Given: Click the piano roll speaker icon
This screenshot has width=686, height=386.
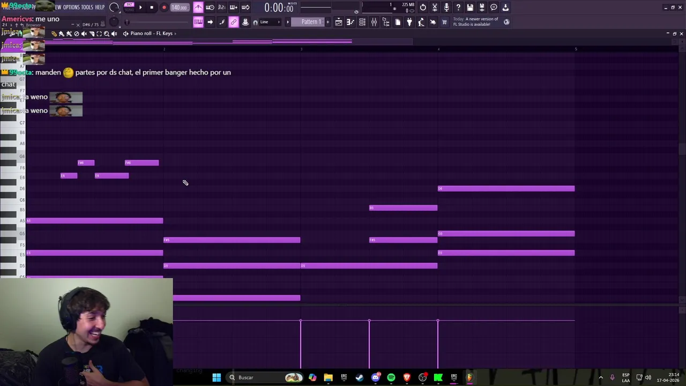Looking at the screenshot, I should [x=125, y=33].
